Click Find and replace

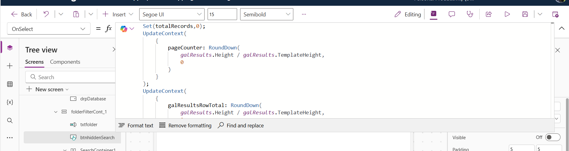click(x=241, y=126)
